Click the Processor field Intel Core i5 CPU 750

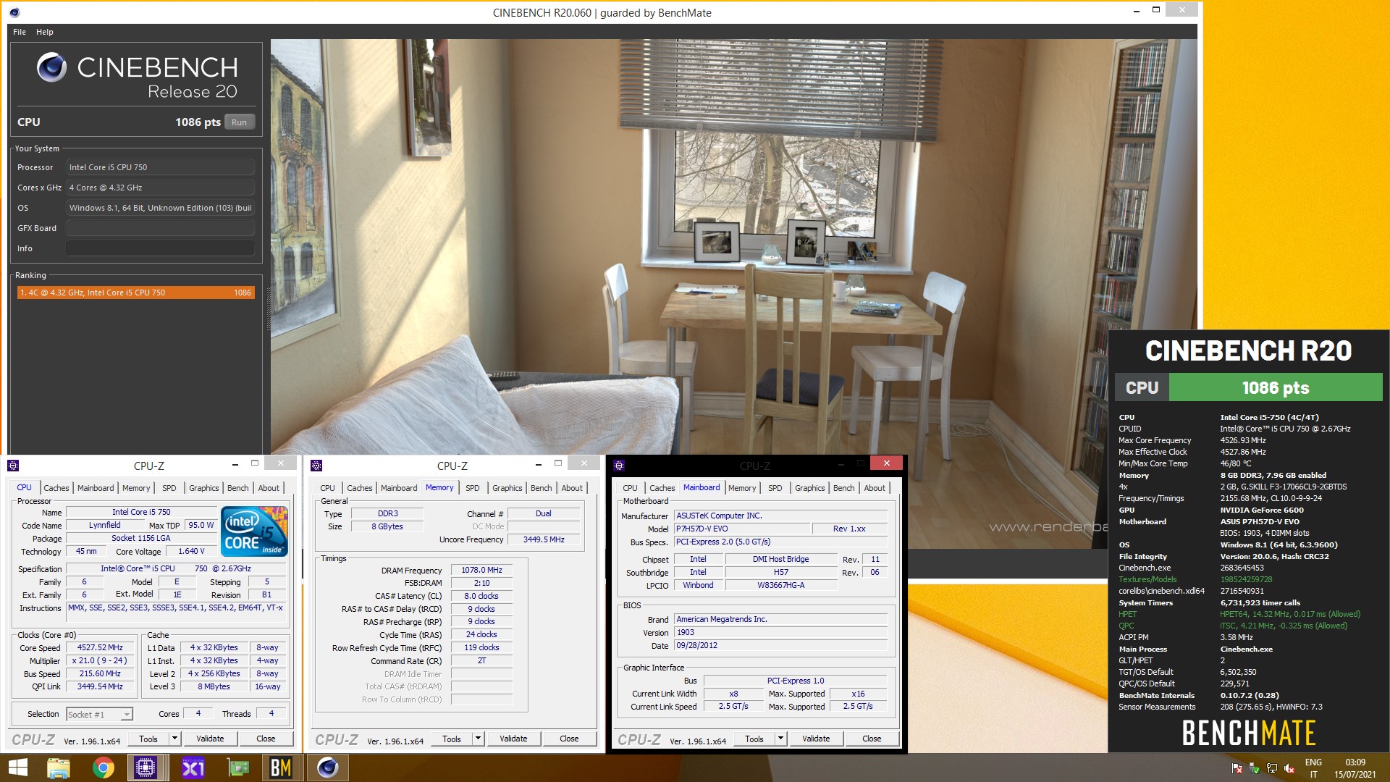point(160,167)
